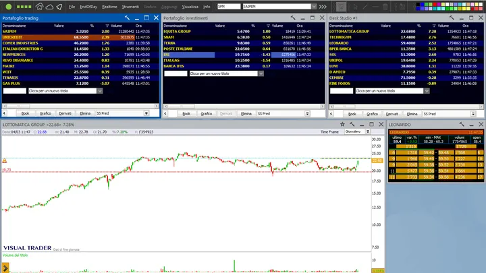Select the horizontal line tool

375,7
